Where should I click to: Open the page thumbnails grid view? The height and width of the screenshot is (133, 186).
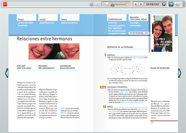coord(91,4)
